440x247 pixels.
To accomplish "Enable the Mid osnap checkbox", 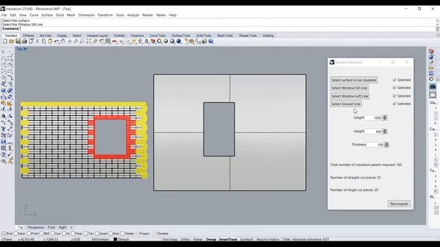I will [41, 233].
